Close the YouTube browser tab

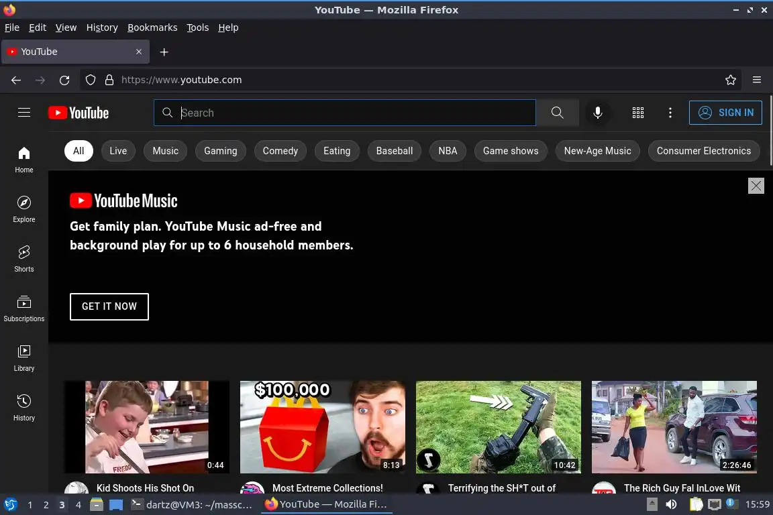[139, 52]
